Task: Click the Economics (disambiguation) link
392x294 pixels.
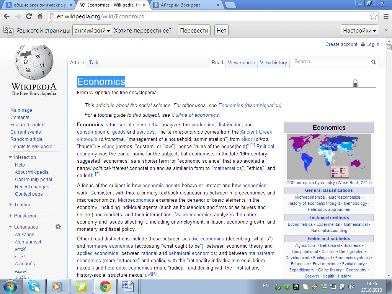Action: [x=250, y=106]
